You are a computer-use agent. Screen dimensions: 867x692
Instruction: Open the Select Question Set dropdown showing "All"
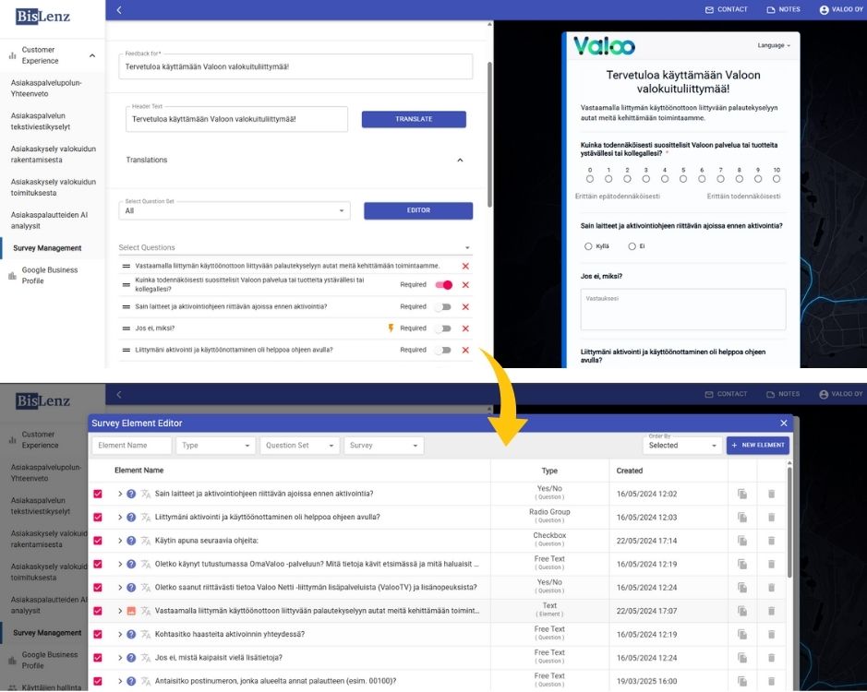(x=235, y=210)
